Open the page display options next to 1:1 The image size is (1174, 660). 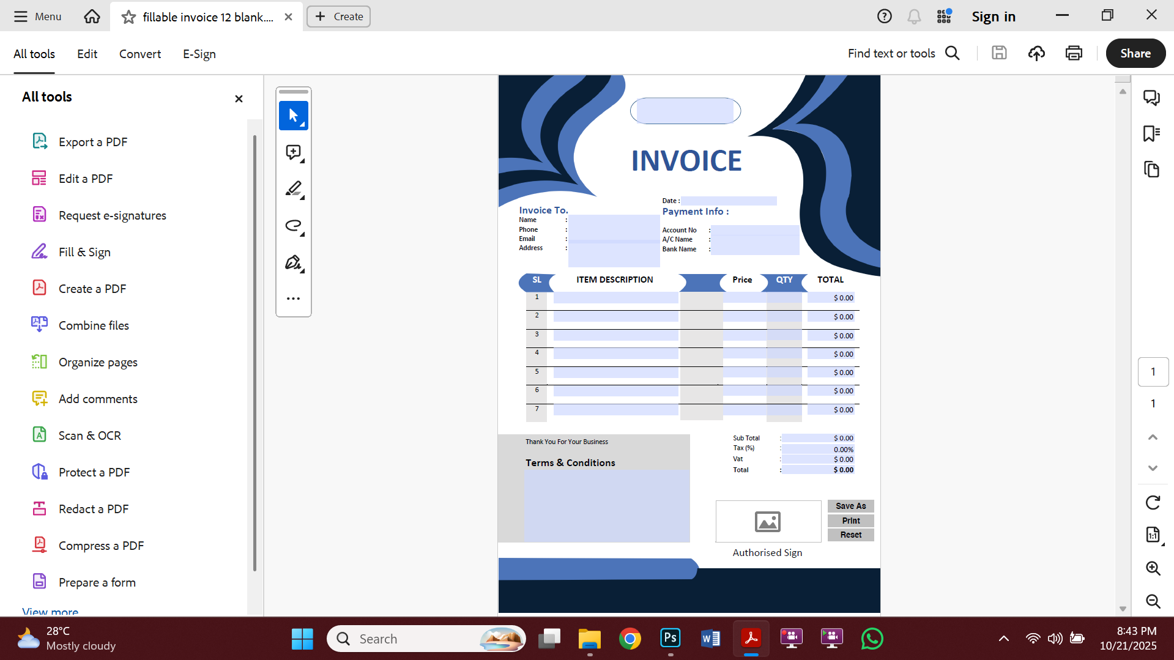pyautogui.click(x=1153, y=535)
